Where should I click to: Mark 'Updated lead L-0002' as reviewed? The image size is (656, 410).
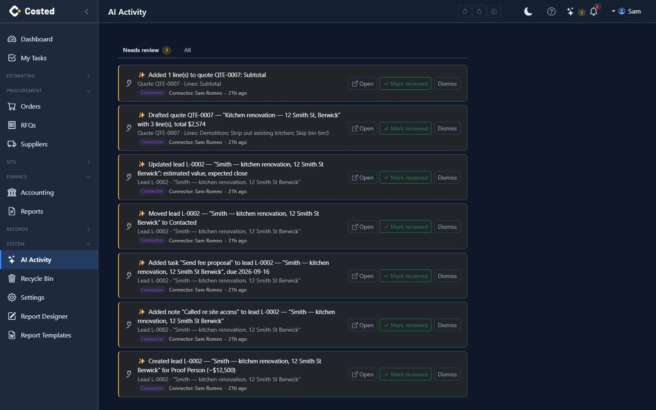(x=405, y=178)
